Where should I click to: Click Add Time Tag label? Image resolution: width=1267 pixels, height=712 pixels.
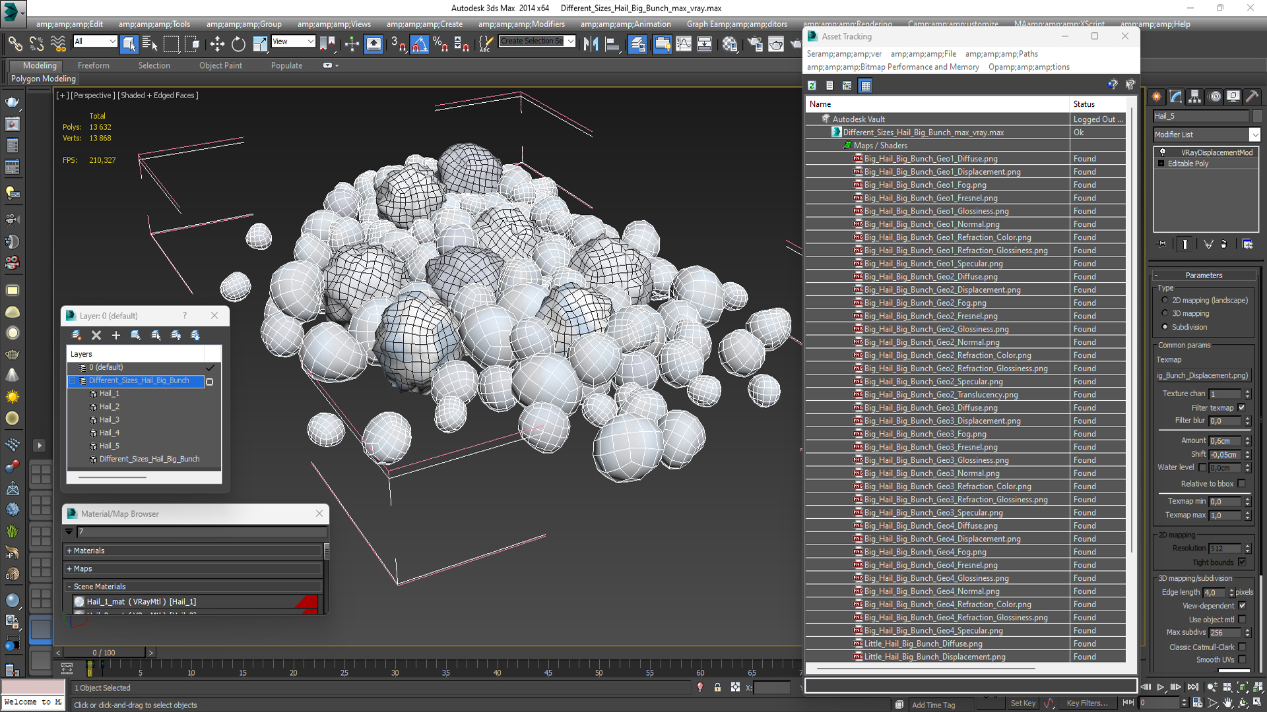(933, 705)
